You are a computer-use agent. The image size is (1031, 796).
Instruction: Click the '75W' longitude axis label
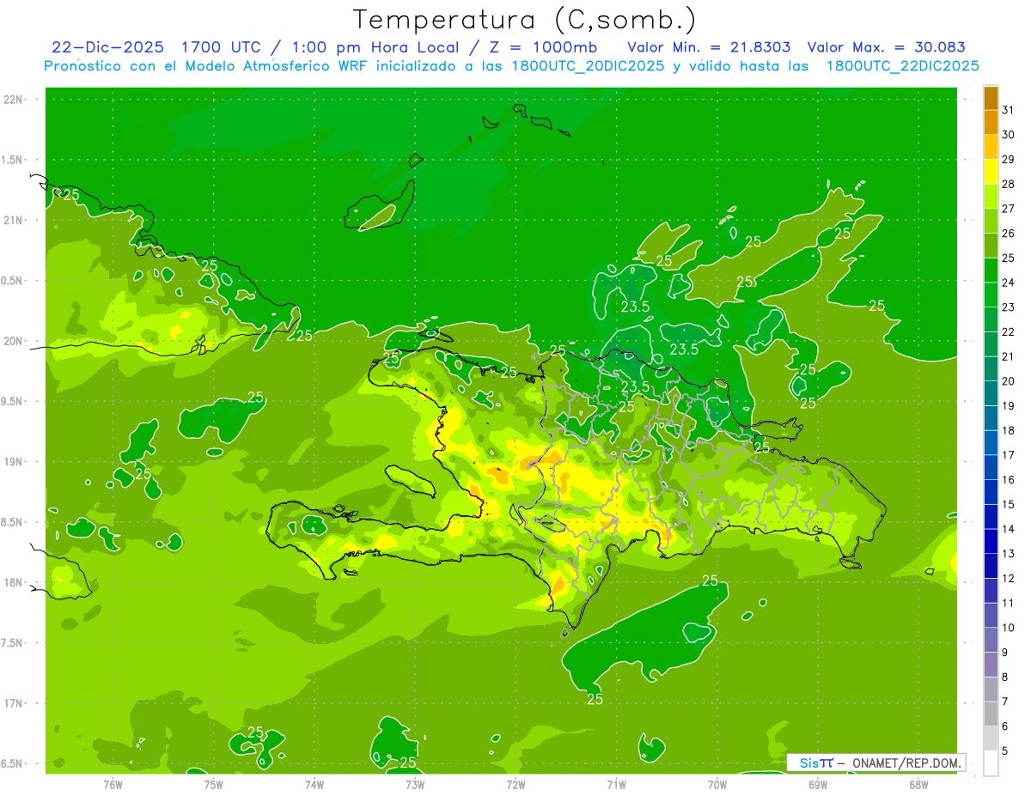coord(214,784)
